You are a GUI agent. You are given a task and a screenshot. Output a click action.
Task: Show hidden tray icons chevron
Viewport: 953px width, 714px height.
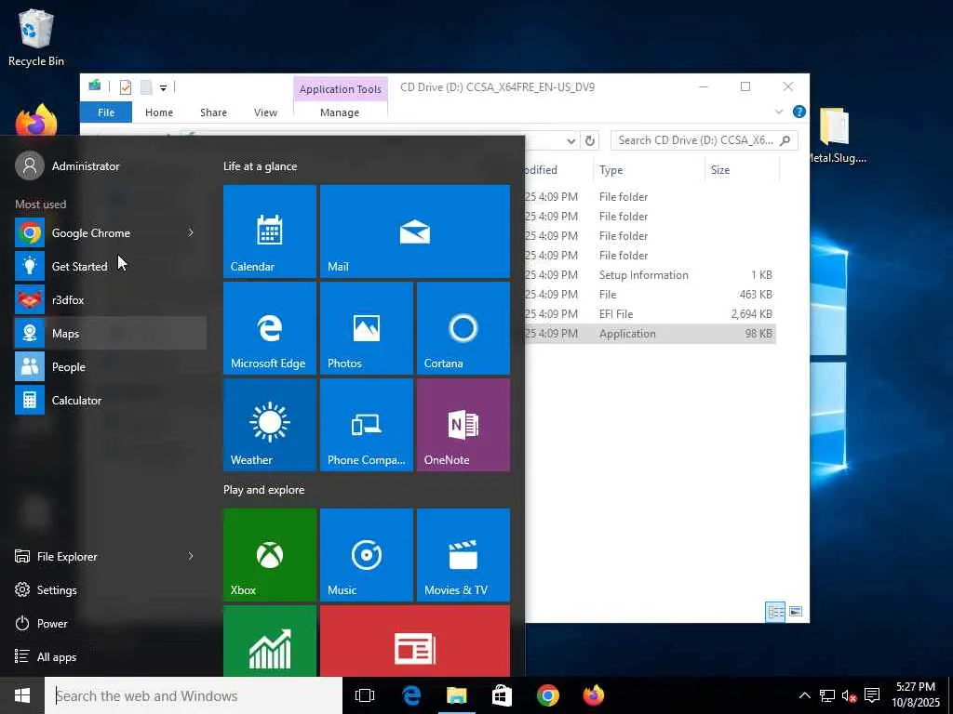pos(804,695)
